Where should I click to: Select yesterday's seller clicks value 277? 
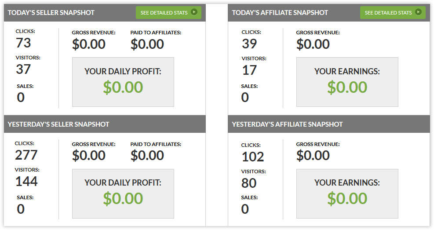tap(26, 155)
